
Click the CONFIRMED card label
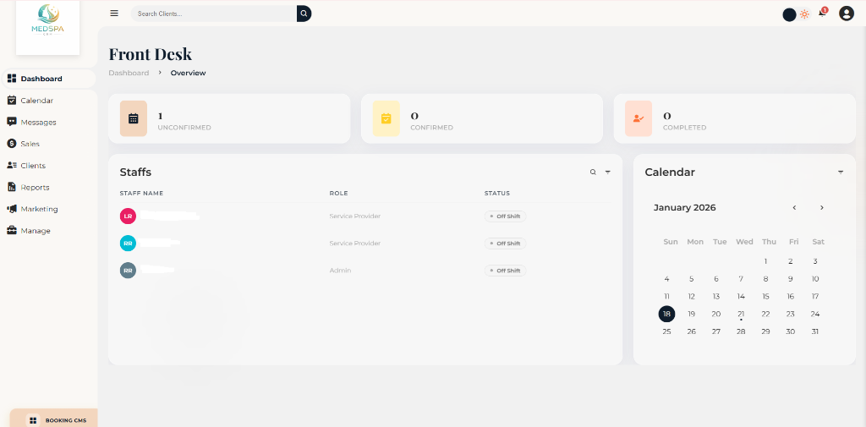coord(432,128)
